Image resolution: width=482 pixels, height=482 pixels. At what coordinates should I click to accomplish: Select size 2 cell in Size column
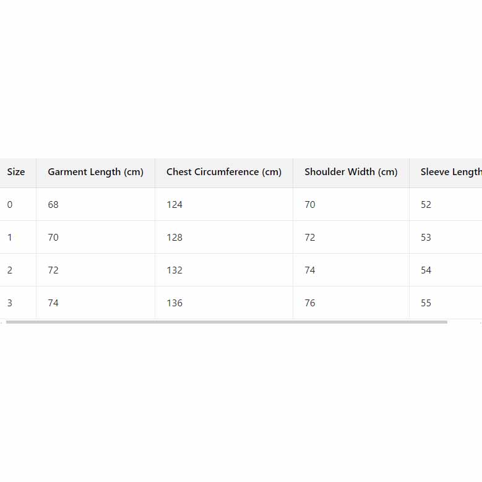(10, 270)
